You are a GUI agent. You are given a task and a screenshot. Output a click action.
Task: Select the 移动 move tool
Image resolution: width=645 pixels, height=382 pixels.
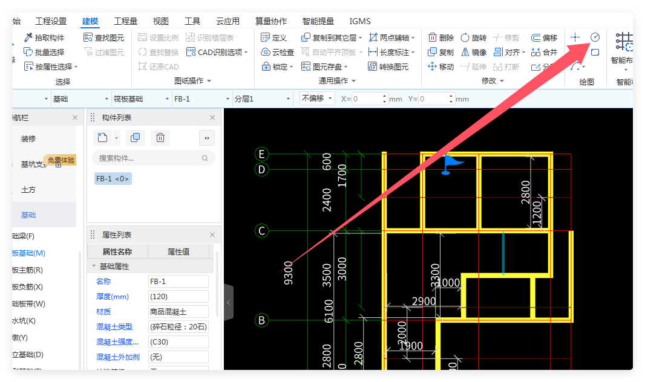click(x=440, y=66)
